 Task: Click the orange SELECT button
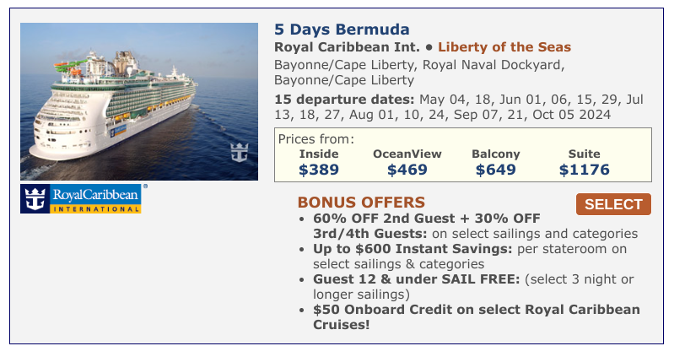613,204
